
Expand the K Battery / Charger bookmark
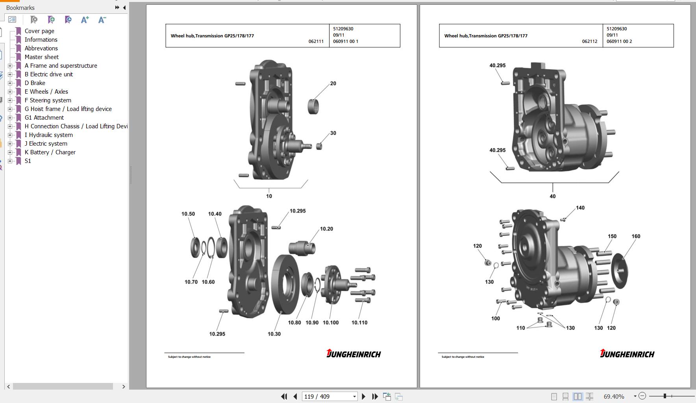[10, 152]
